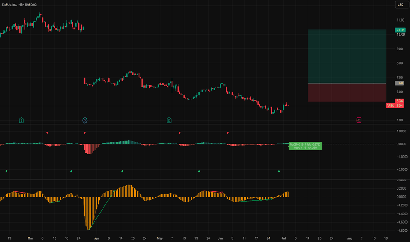Open the green earnings E marker before March
Viewport: 410px width, 242px height.
pos(22,121)
